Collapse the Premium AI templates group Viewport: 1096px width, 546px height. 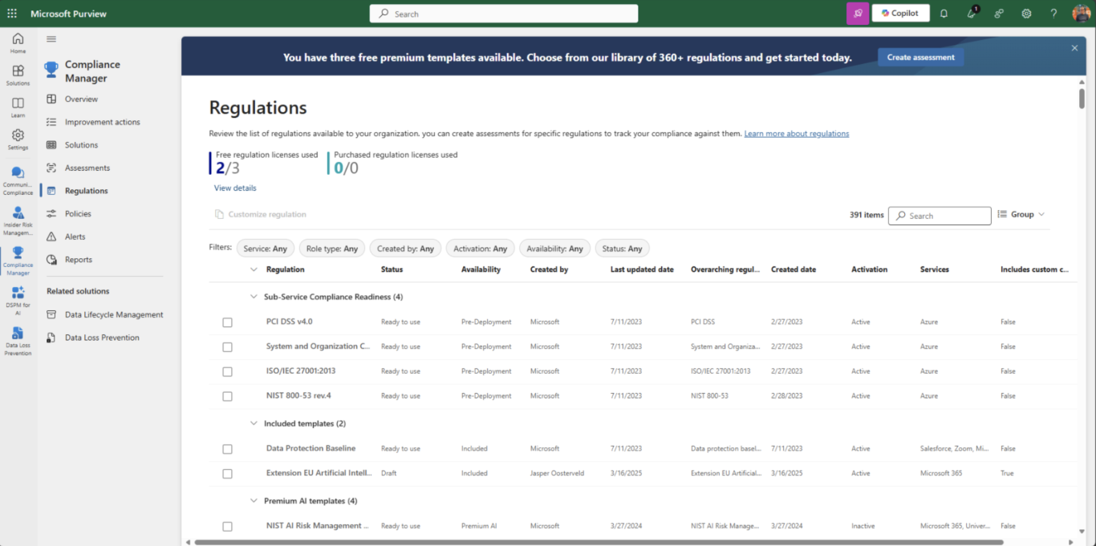(x=254, y=501)
